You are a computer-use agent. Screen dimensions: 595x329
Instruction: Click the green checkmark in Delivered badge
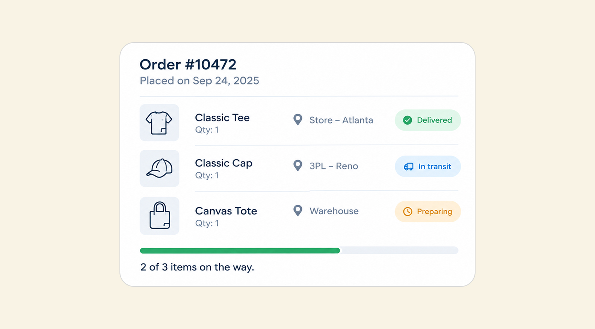(x=407, y=120)
